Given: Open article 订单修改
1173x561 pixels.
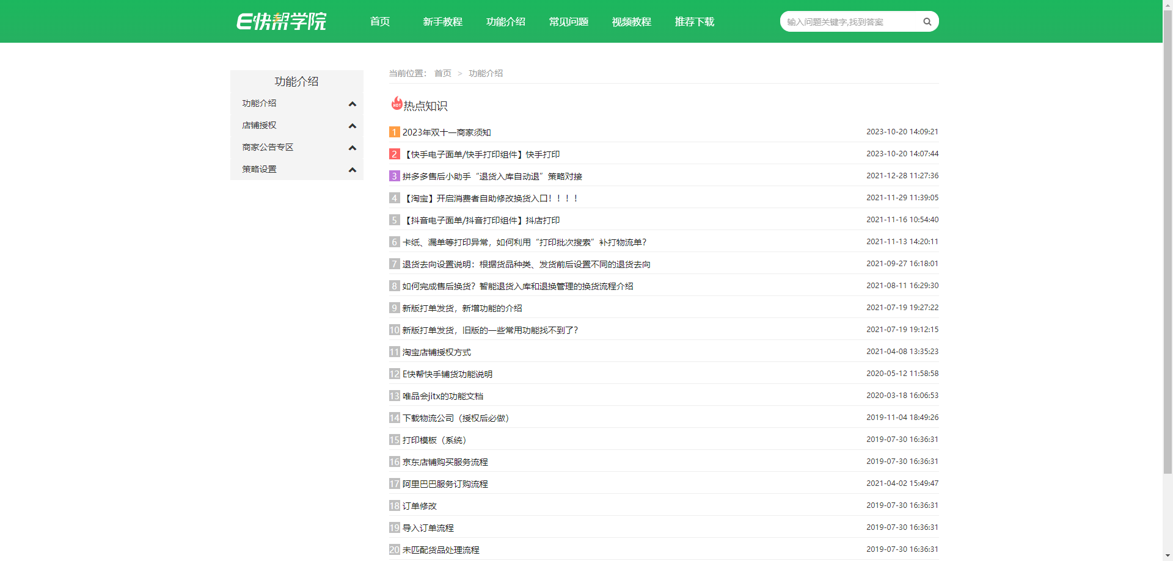Looking at the screenshot, I should point(420,506).
